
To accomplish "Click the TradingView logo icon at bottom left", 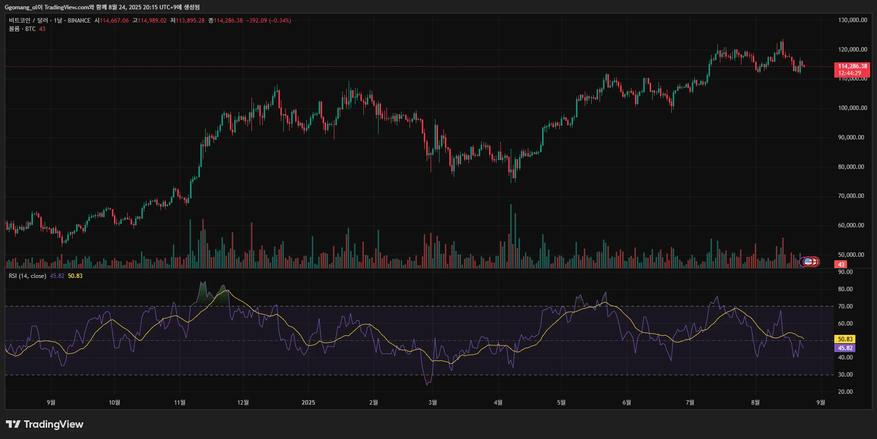I will pyautogui.click(x=13, y=424).
